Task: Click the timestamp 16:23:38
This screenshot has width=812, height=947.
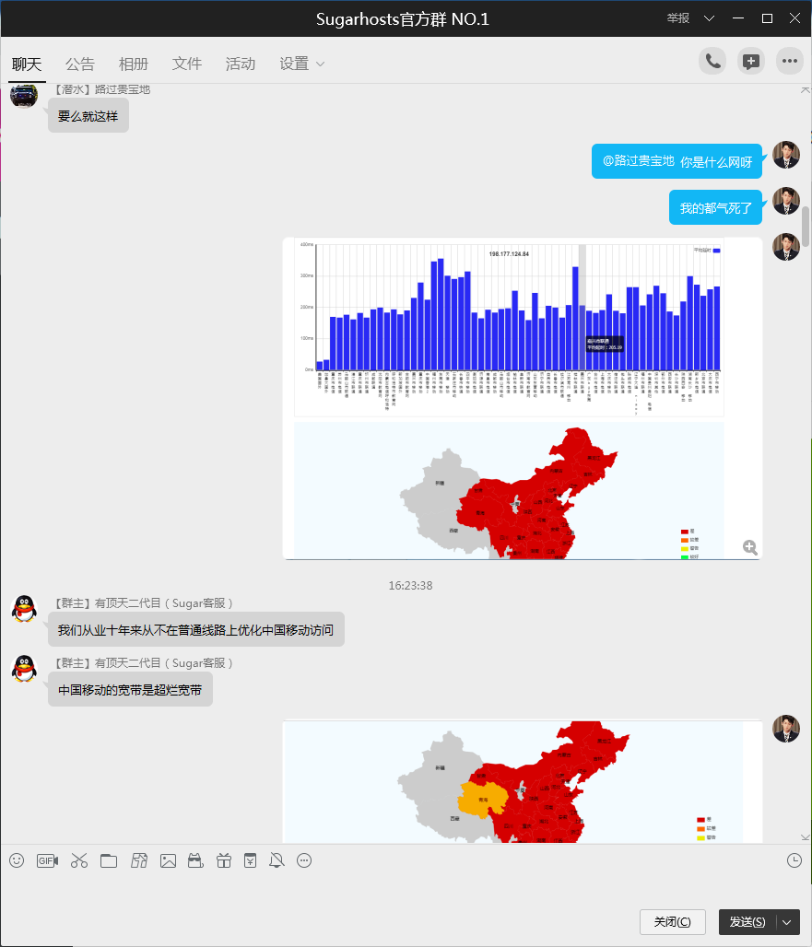Action: click(x=410, y=585)
